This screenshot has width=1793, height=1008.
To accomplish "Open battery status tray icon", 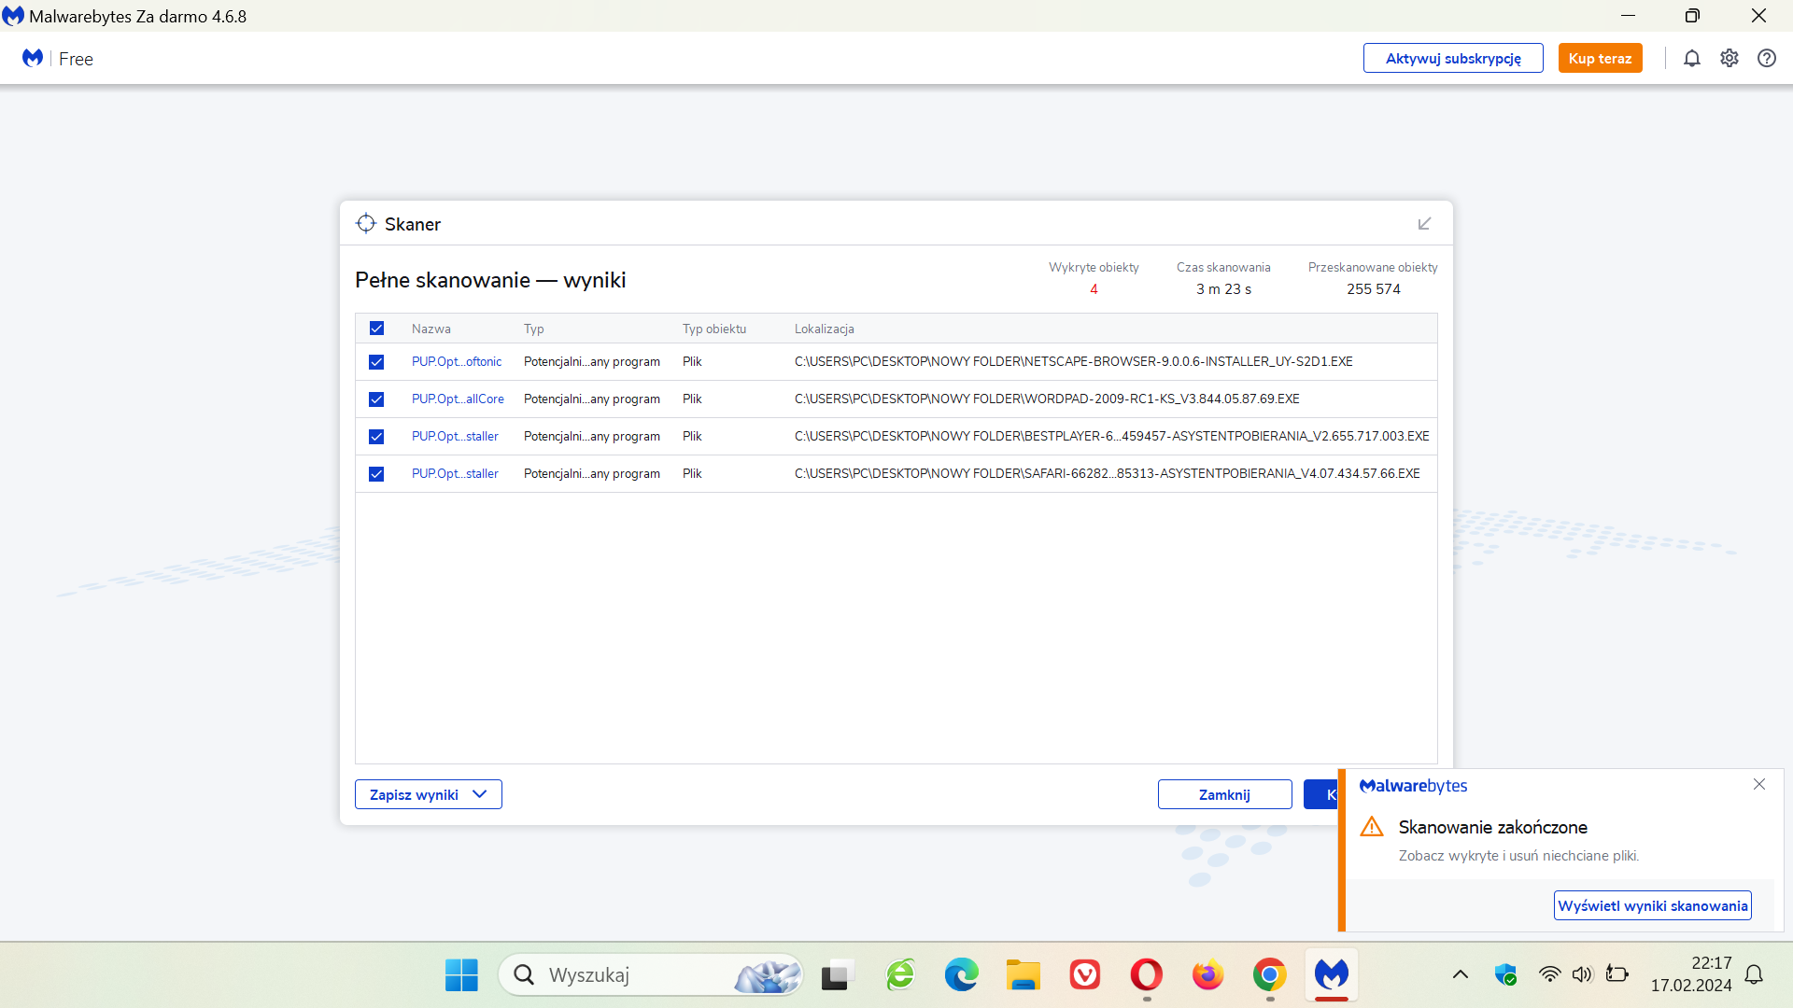I will tap(1617, 974).
